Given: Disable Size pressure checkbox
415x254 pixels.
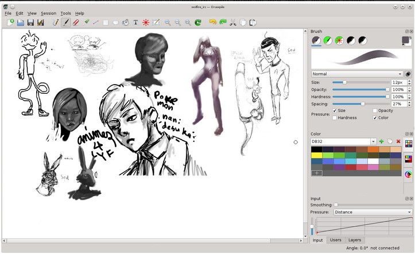Looking at the screenshot, I should pyautogui.click(x=335, y=111).
